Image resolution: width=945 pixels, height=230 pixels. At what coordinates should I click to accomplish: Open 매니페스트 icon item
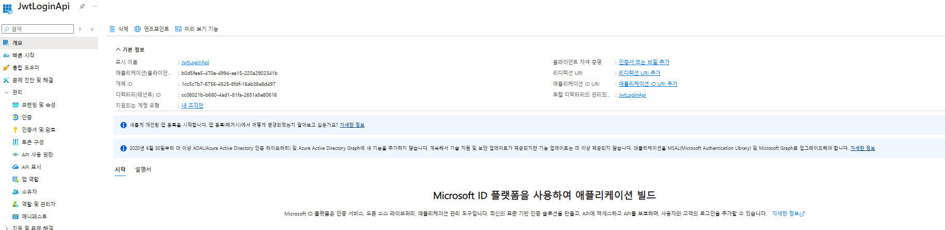[16, 217]
